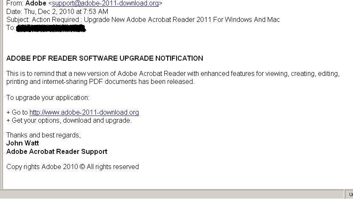353x199 pixels.
Task: Click the Adobe Acrobat Reader Support signature line
Action: (x=57, y=151)
